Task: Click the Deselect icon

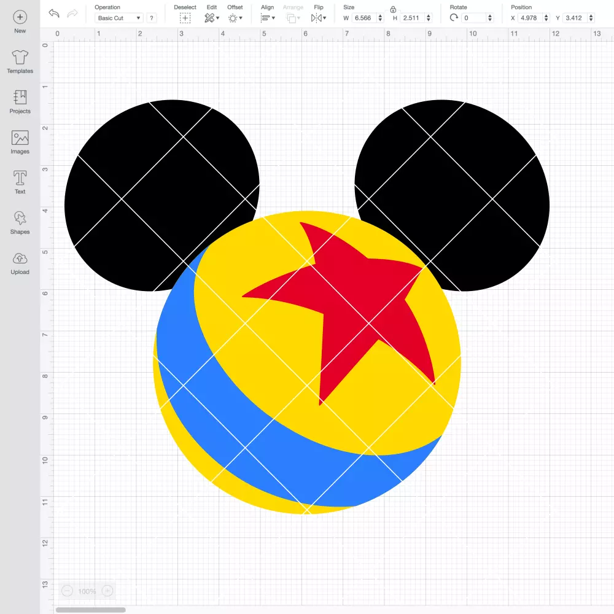Action: (x=185, y=18)
